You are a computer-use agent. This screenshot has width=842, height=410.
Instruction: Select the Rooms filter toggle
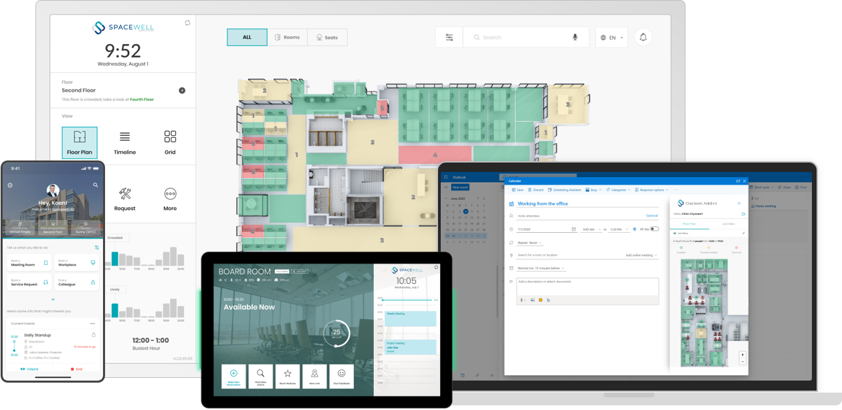(x=287, y=37)
